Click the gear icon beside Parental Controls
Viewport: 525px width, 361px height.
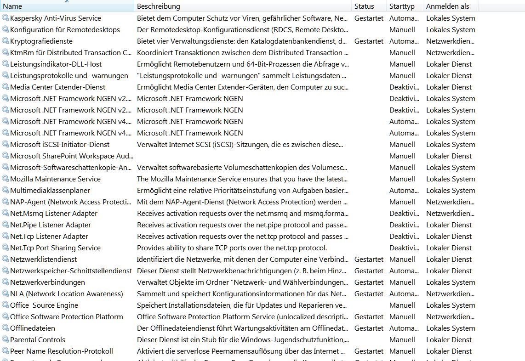pyautogui.click(x=6, y=339)
